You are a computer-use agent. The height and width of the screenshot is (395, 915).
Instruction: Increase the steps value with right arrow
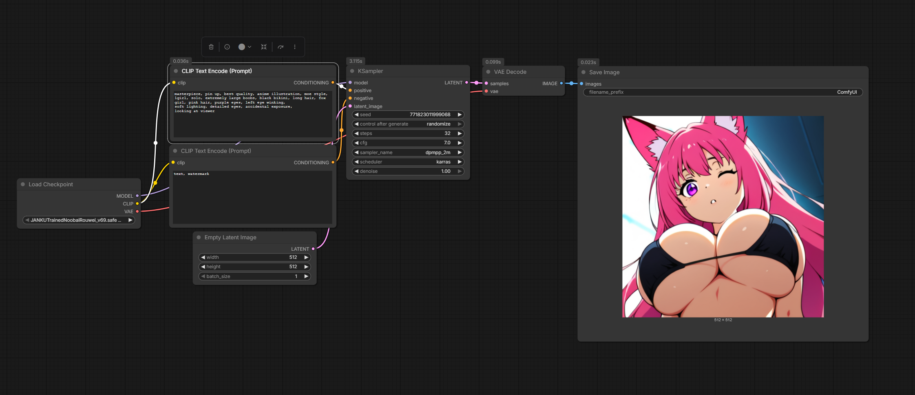point(460,133)
